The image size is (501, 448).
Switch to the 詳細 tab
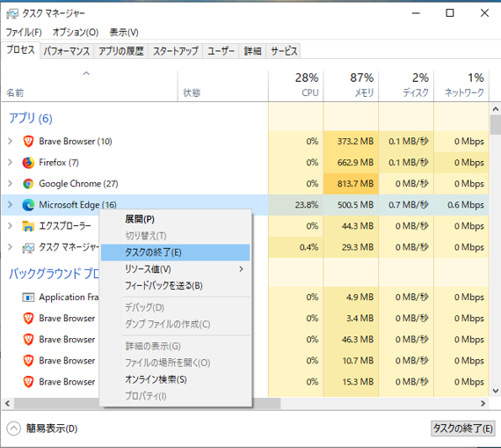pos(253,51)
